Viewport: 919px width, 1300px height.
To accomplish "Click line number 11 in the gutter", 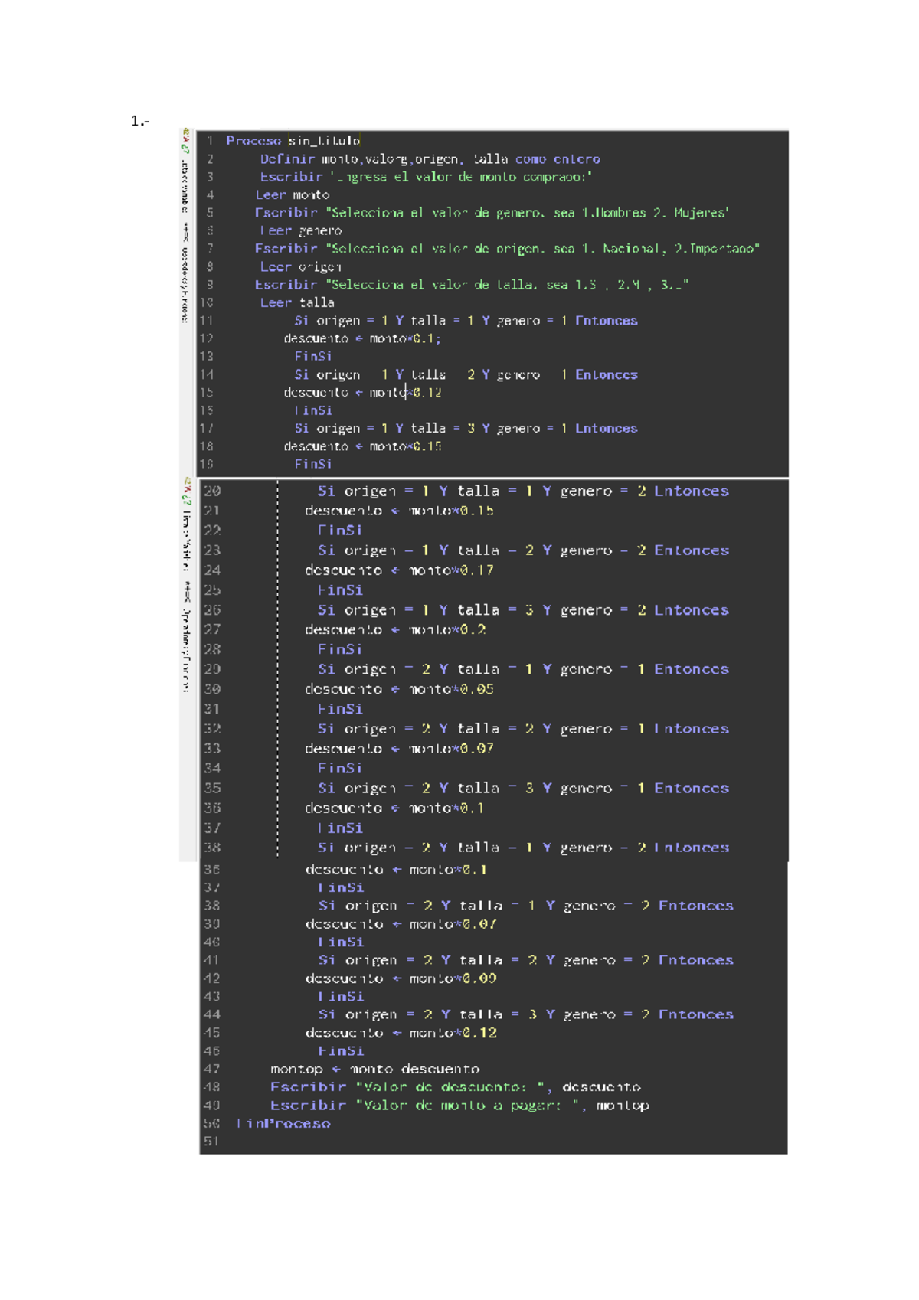I will tap(207, 321).
